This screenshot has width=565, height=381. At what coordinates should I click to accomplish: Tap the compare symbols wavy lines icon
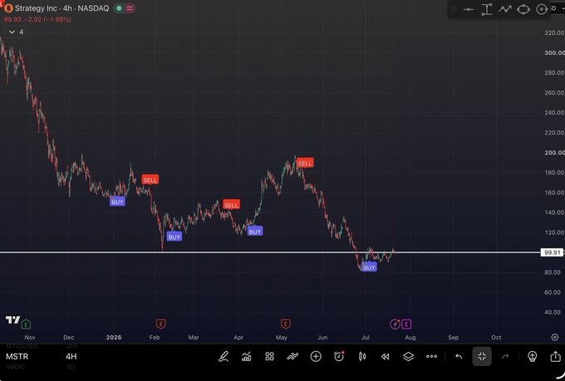292,357
